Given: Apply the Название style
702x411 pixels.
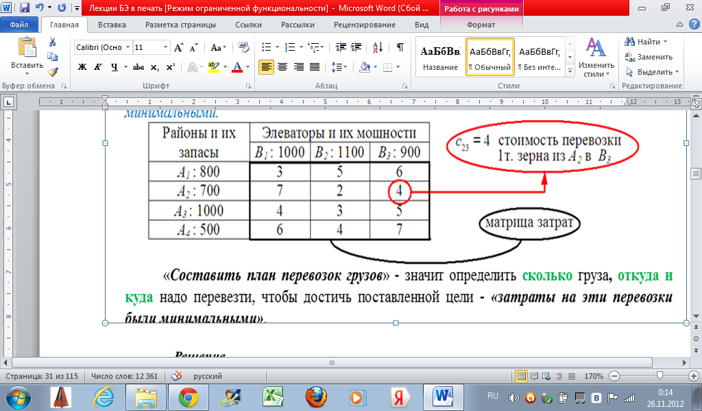Looking at the screenshot, I should (x=440, y=58).
